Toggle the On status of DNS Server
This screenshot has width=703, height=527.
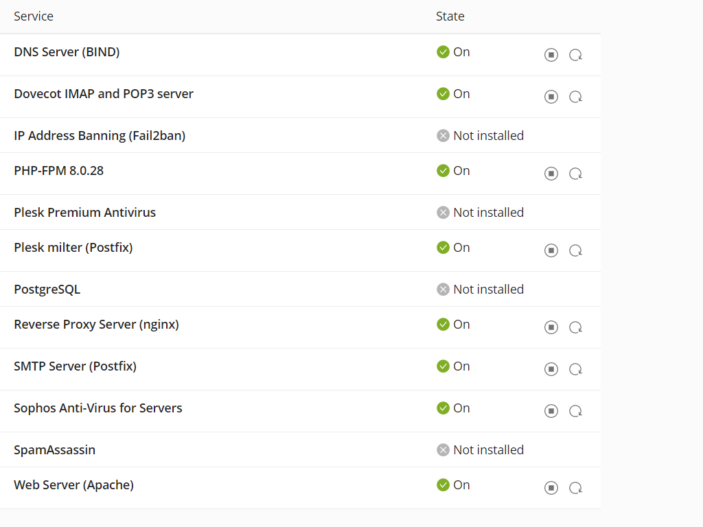[443, 51]
